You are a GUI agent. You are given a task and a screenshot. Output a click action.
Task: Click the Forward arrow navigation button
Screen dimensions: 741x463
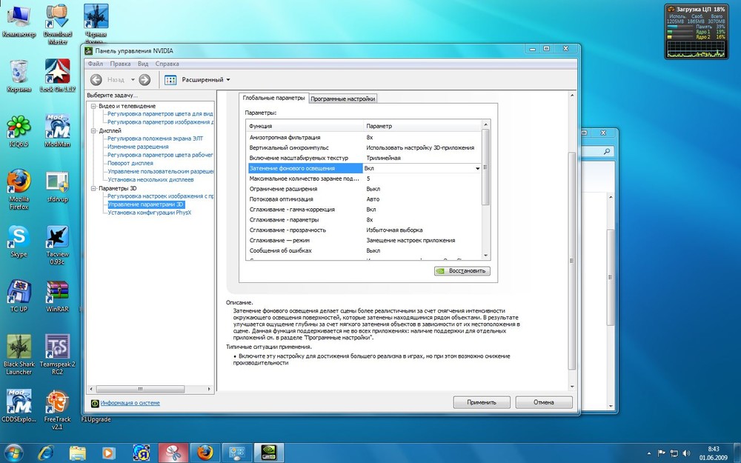click(144, 80)
